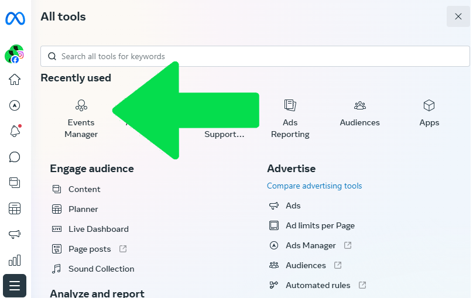Switch account via profile avatar

point(14,54)
